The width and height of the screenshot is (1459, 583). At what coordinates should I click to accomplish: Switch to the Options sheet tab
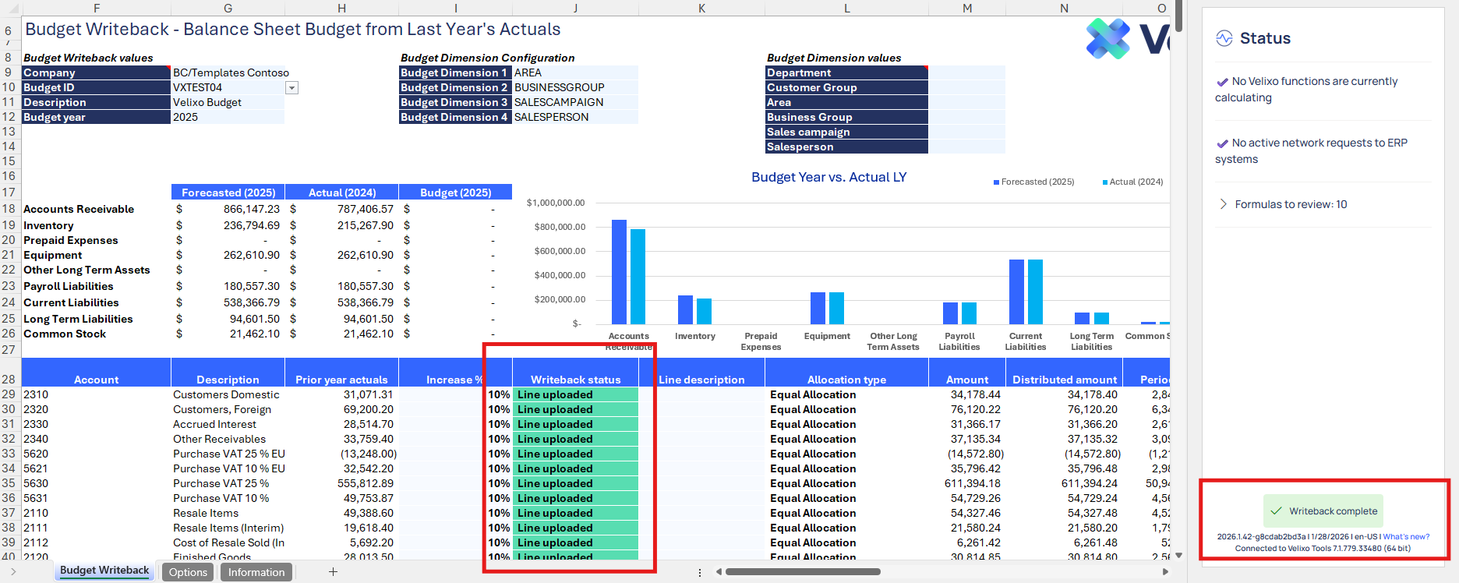188,572
